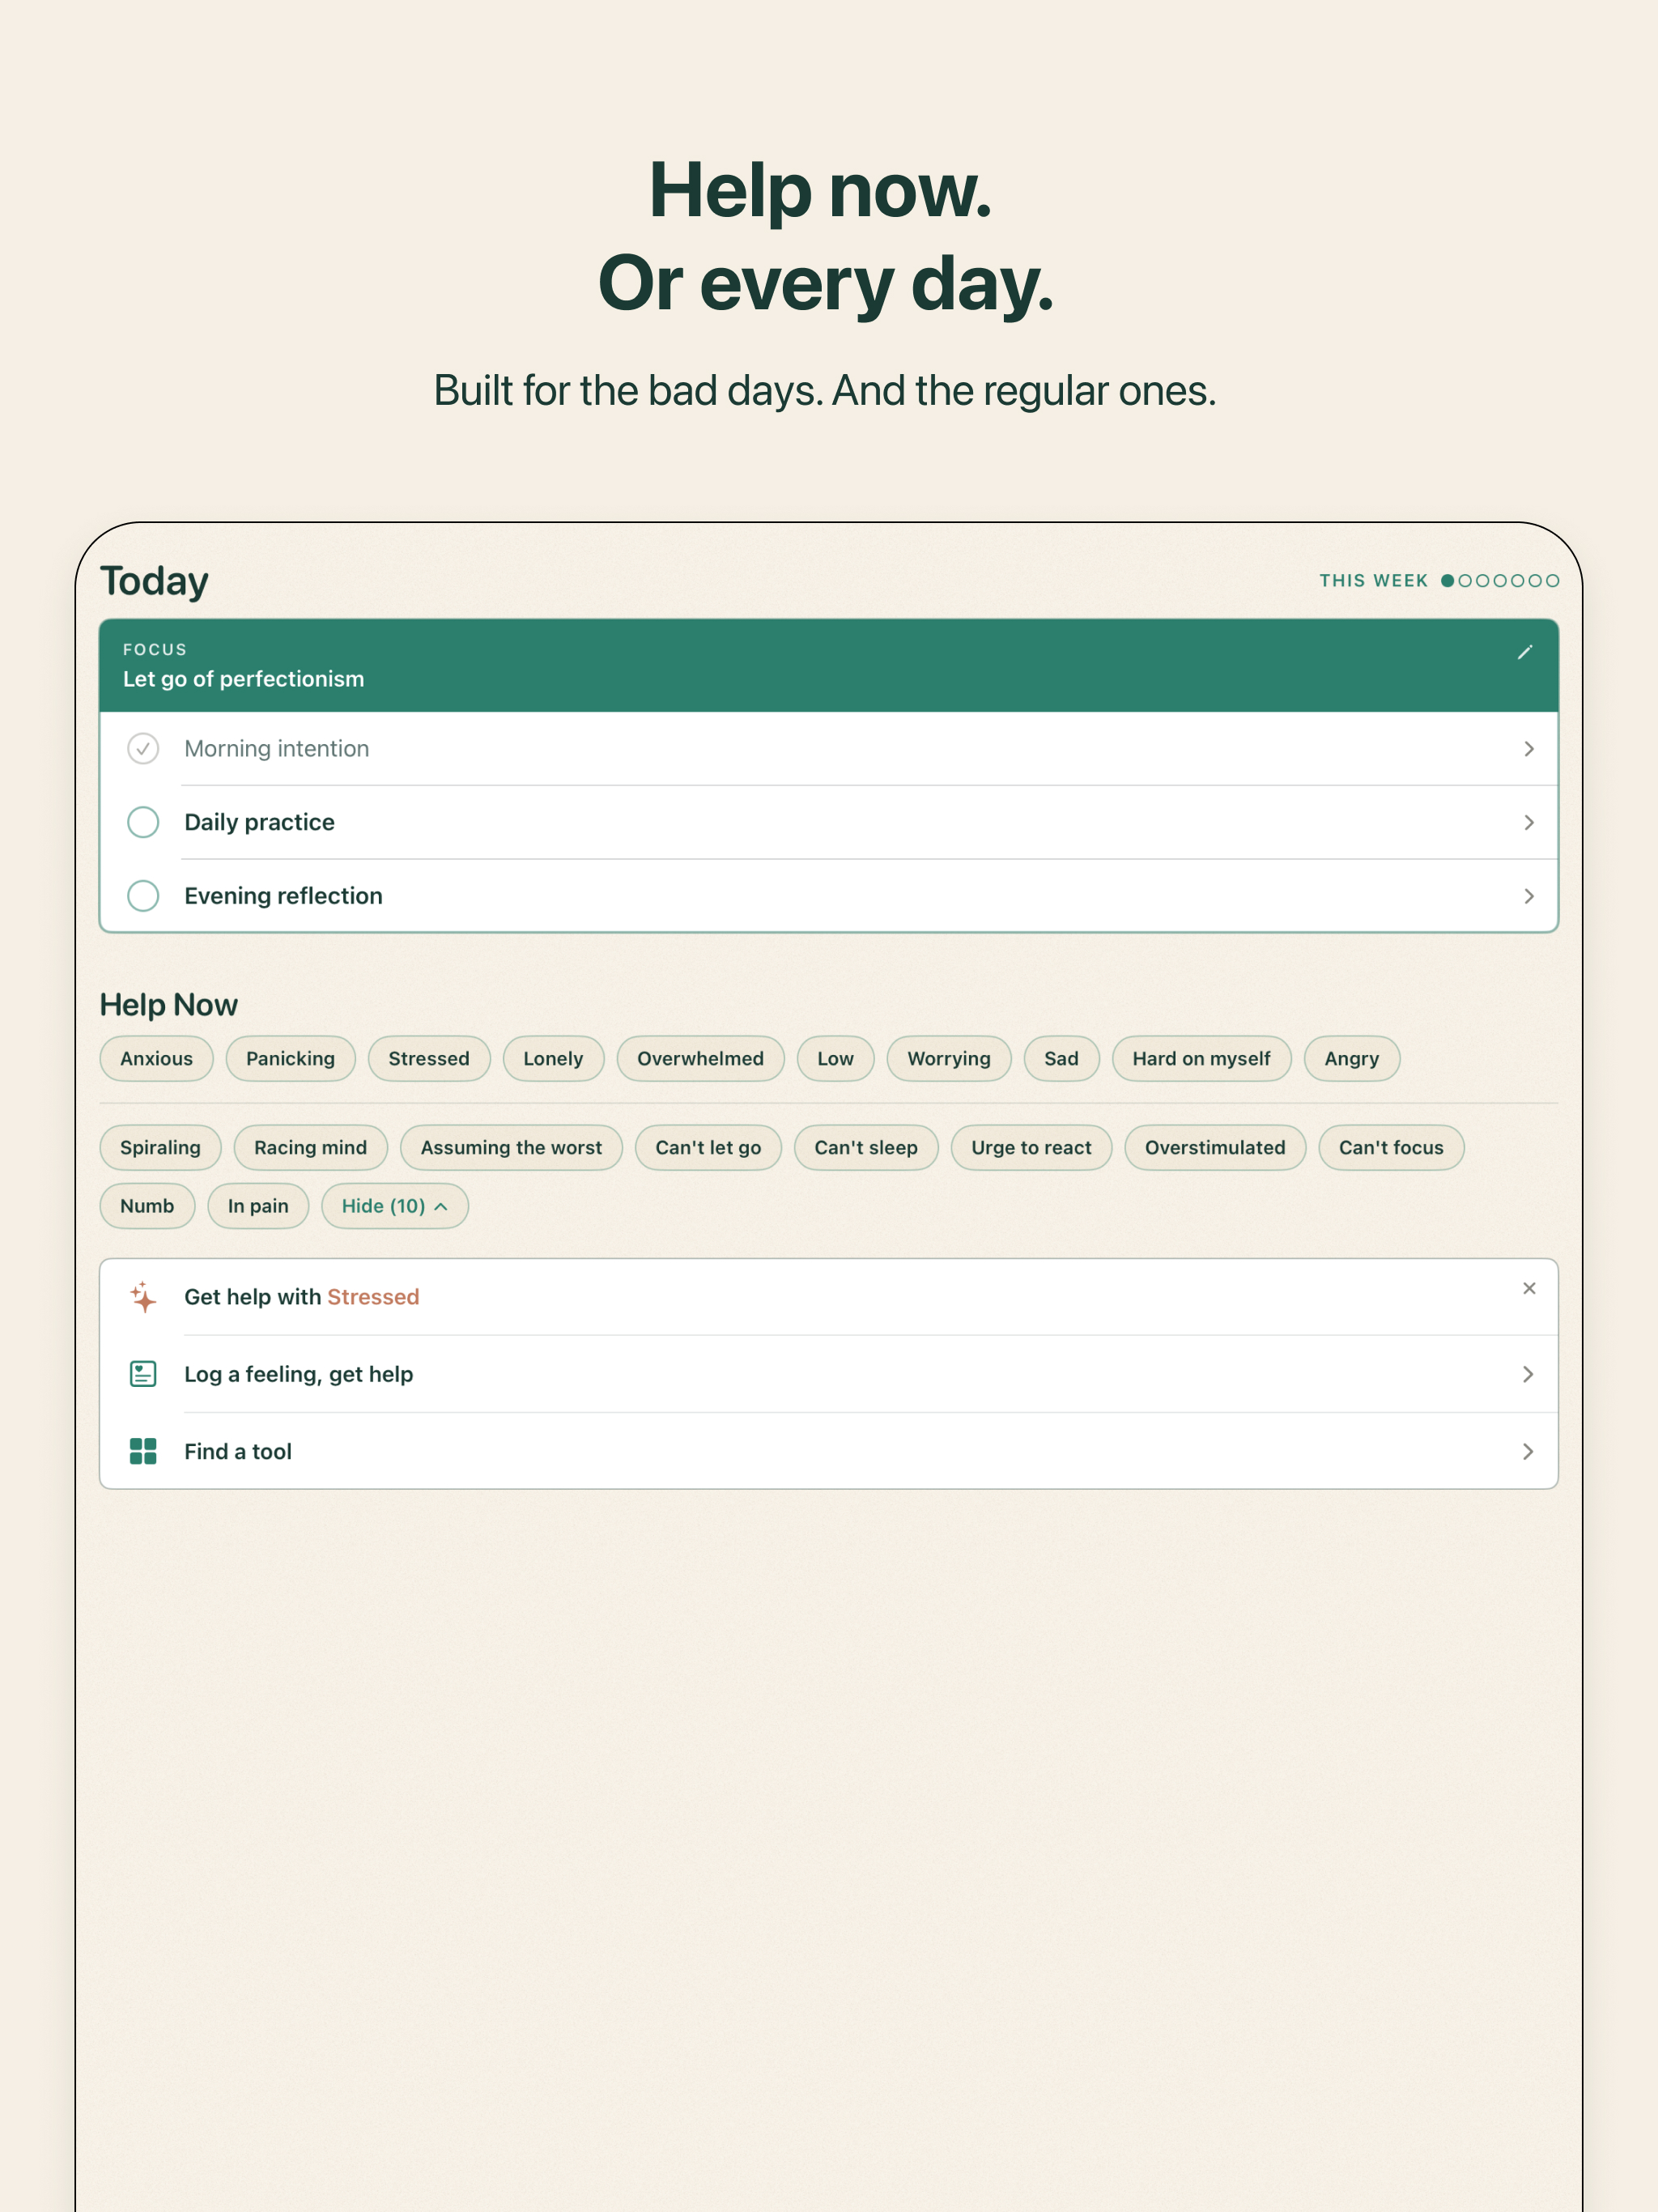
Task: Edit focus with the pencil icon
Action: coord(1524,652)
